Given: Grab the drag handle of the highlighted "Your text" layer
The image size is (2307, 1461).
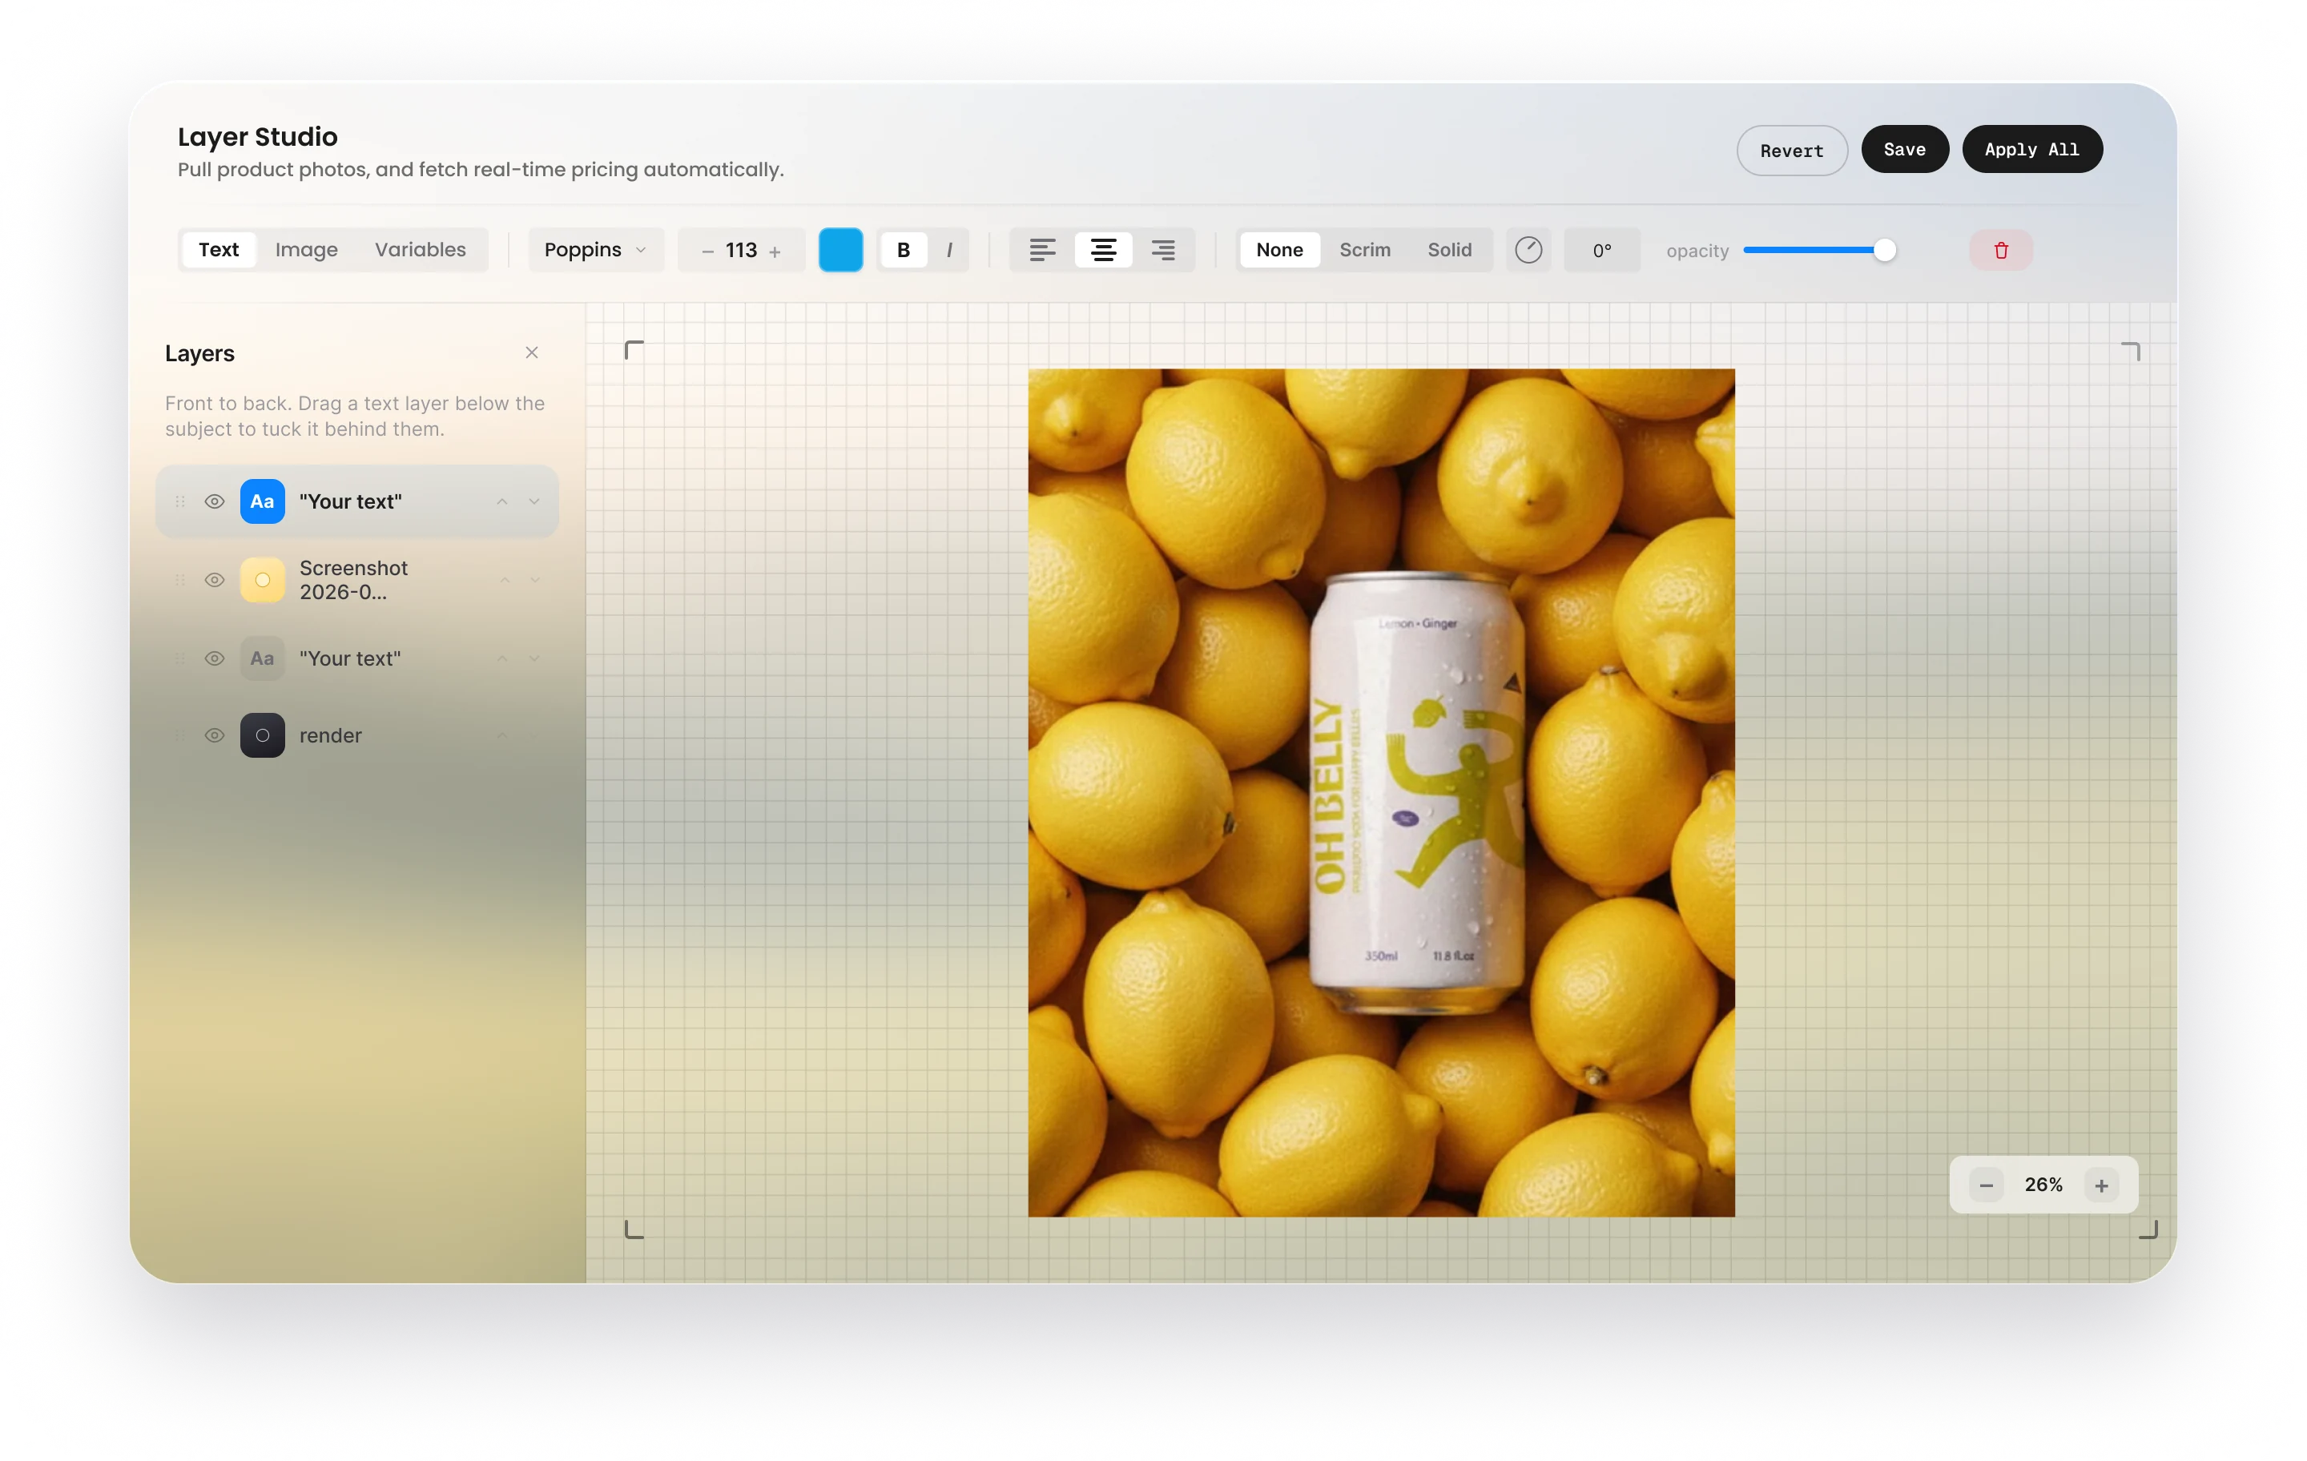Looking at the screenshot, I should coord(180,501).
